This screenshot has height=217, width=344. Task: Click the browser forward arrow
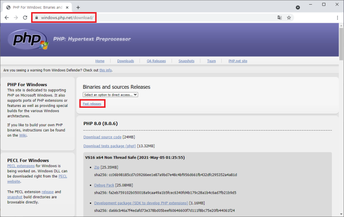point(16,18)
